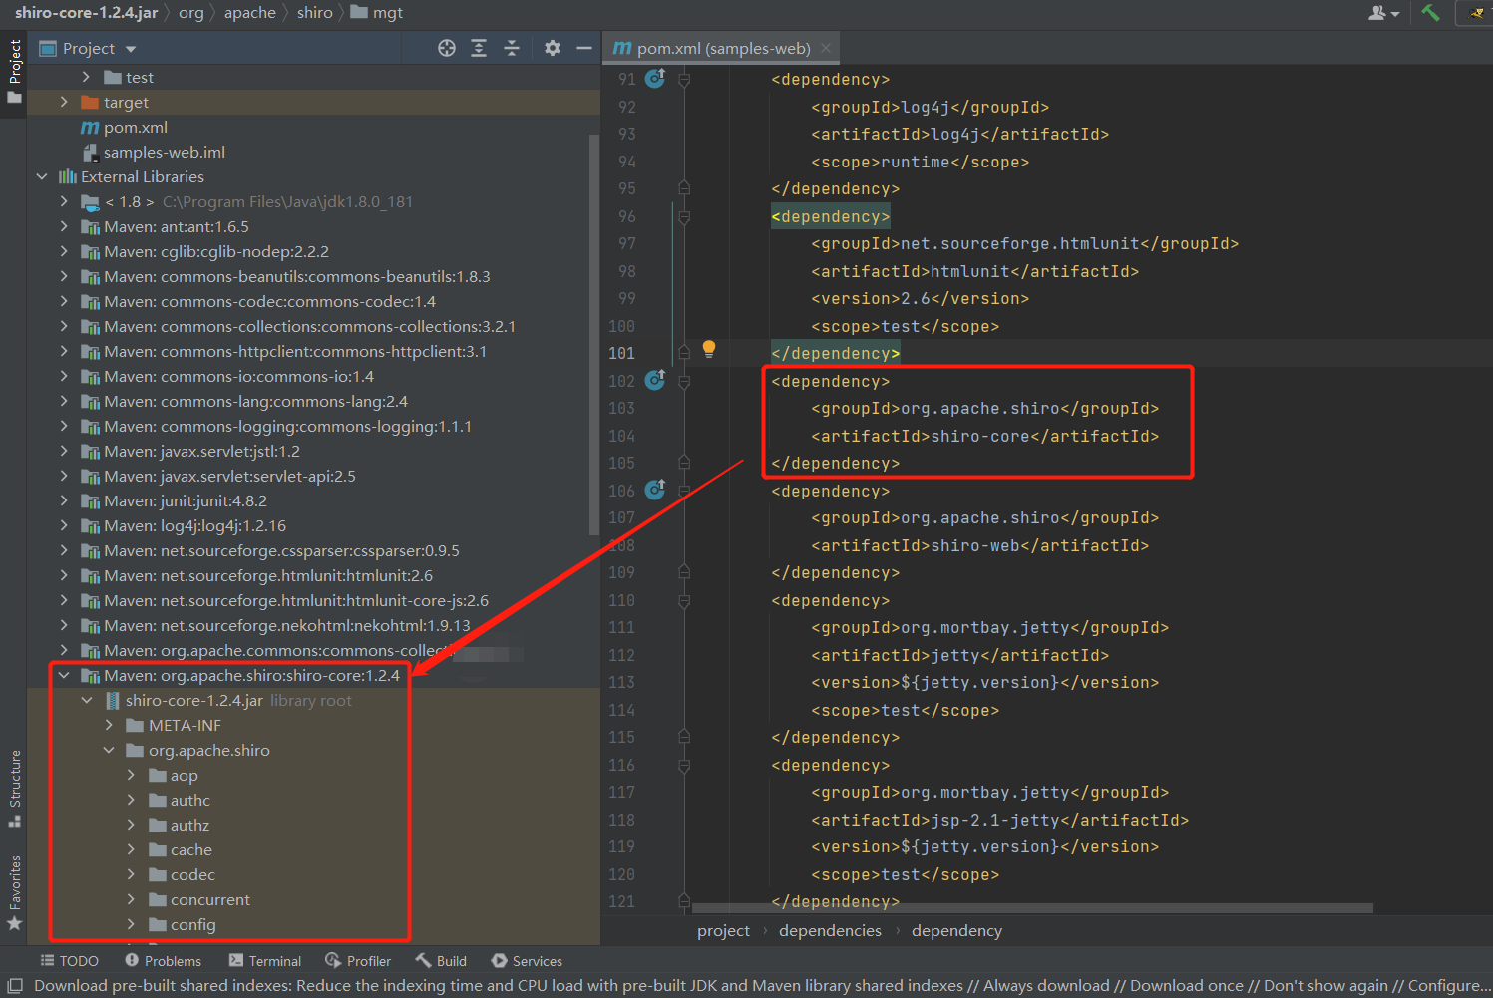1493x998 pixels.
Task: Click the Collapse All icon in Project panel
Action: tap(512, 48)
